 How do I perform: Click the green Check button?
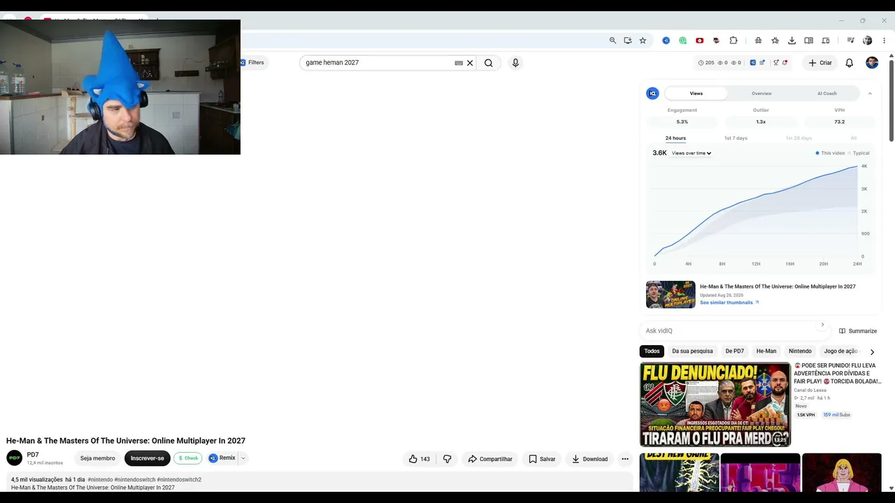tap(188, 458)
